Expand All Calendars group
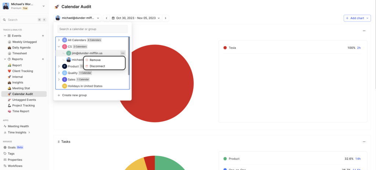 pos(59,40)
